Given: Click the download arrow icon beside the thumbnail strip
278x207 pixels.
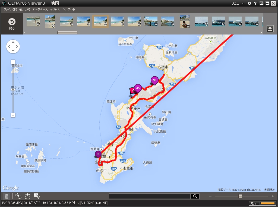Looking at the screenshot, I should tap(270, 29).
